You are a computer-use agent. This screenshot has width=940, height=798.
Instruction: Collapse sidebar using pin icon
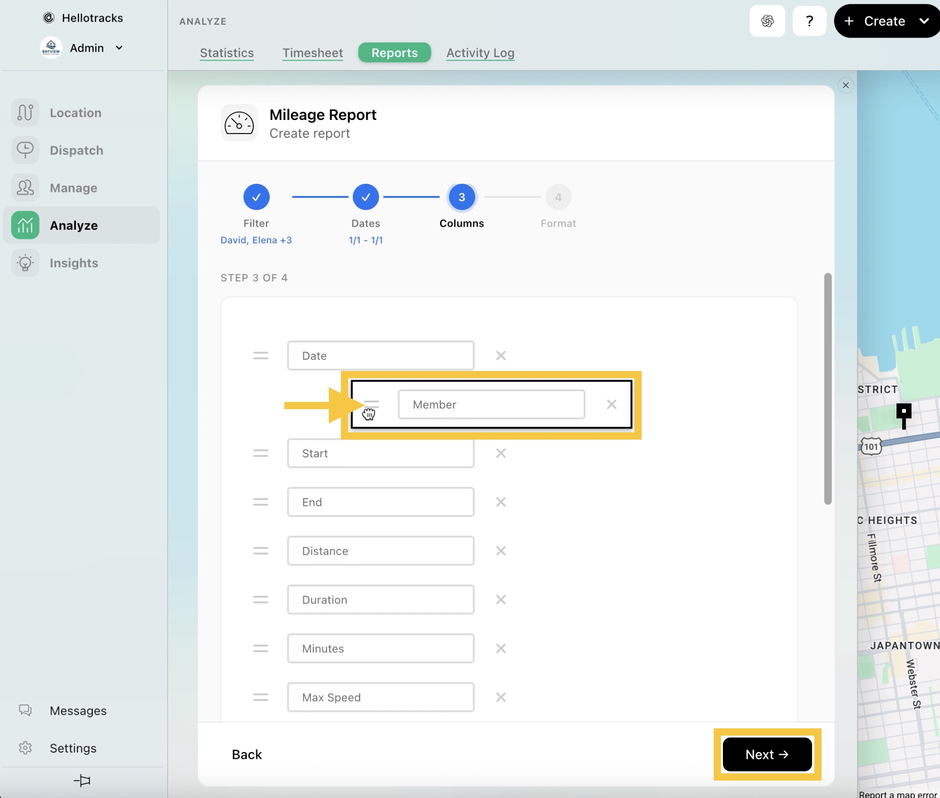[x=82, y=780]
